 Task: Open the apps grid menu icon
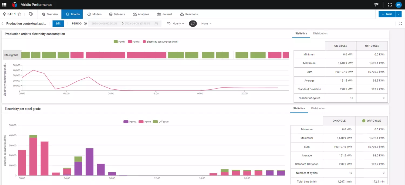pos(4,5)
